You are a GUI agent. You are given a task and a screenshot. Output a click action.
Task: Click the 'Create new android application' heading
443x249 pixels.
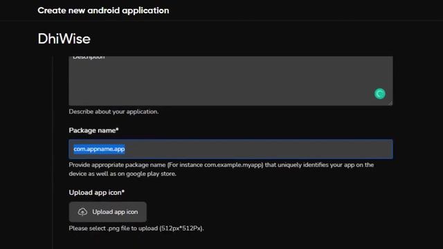[103, 10]
